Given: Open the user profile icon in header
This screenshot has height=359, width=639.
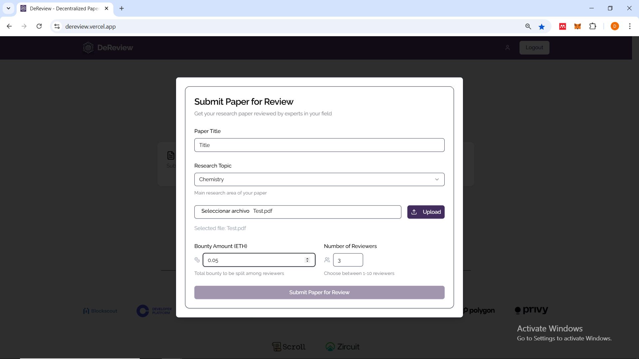Looking at the screenshot, I should 508,48.
